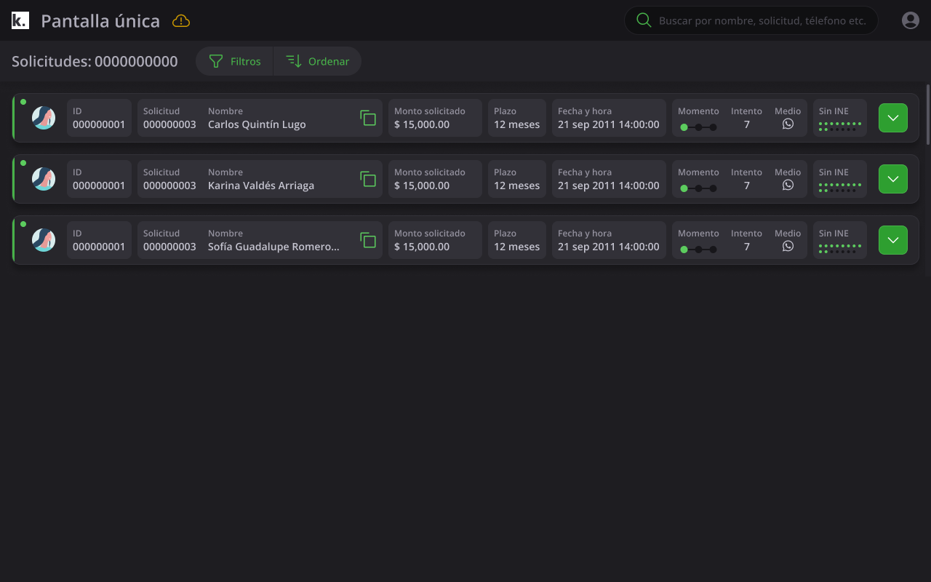Copy icon for Karina Valdés Arriaga
931x582 pixels.
pos(368,179)
